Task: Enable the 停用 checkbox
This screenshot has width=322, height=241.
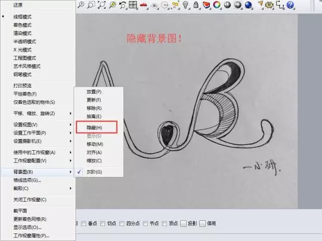Action: pyautogui.click(x=203, y=223)
